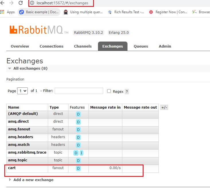Open the Apps grid bookmark icon

(2, 12)
